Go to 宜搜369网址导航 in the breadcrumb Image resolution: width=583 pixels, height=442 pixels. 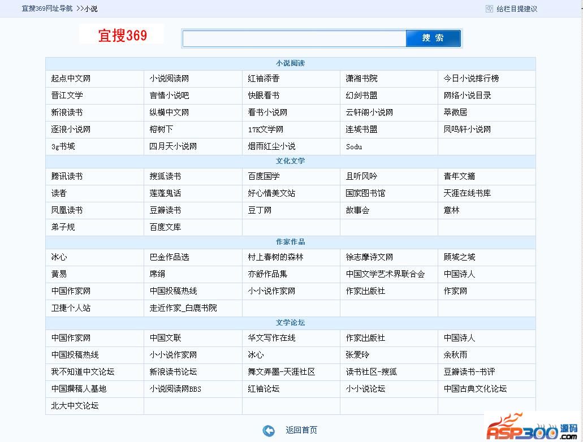point(47,8)
